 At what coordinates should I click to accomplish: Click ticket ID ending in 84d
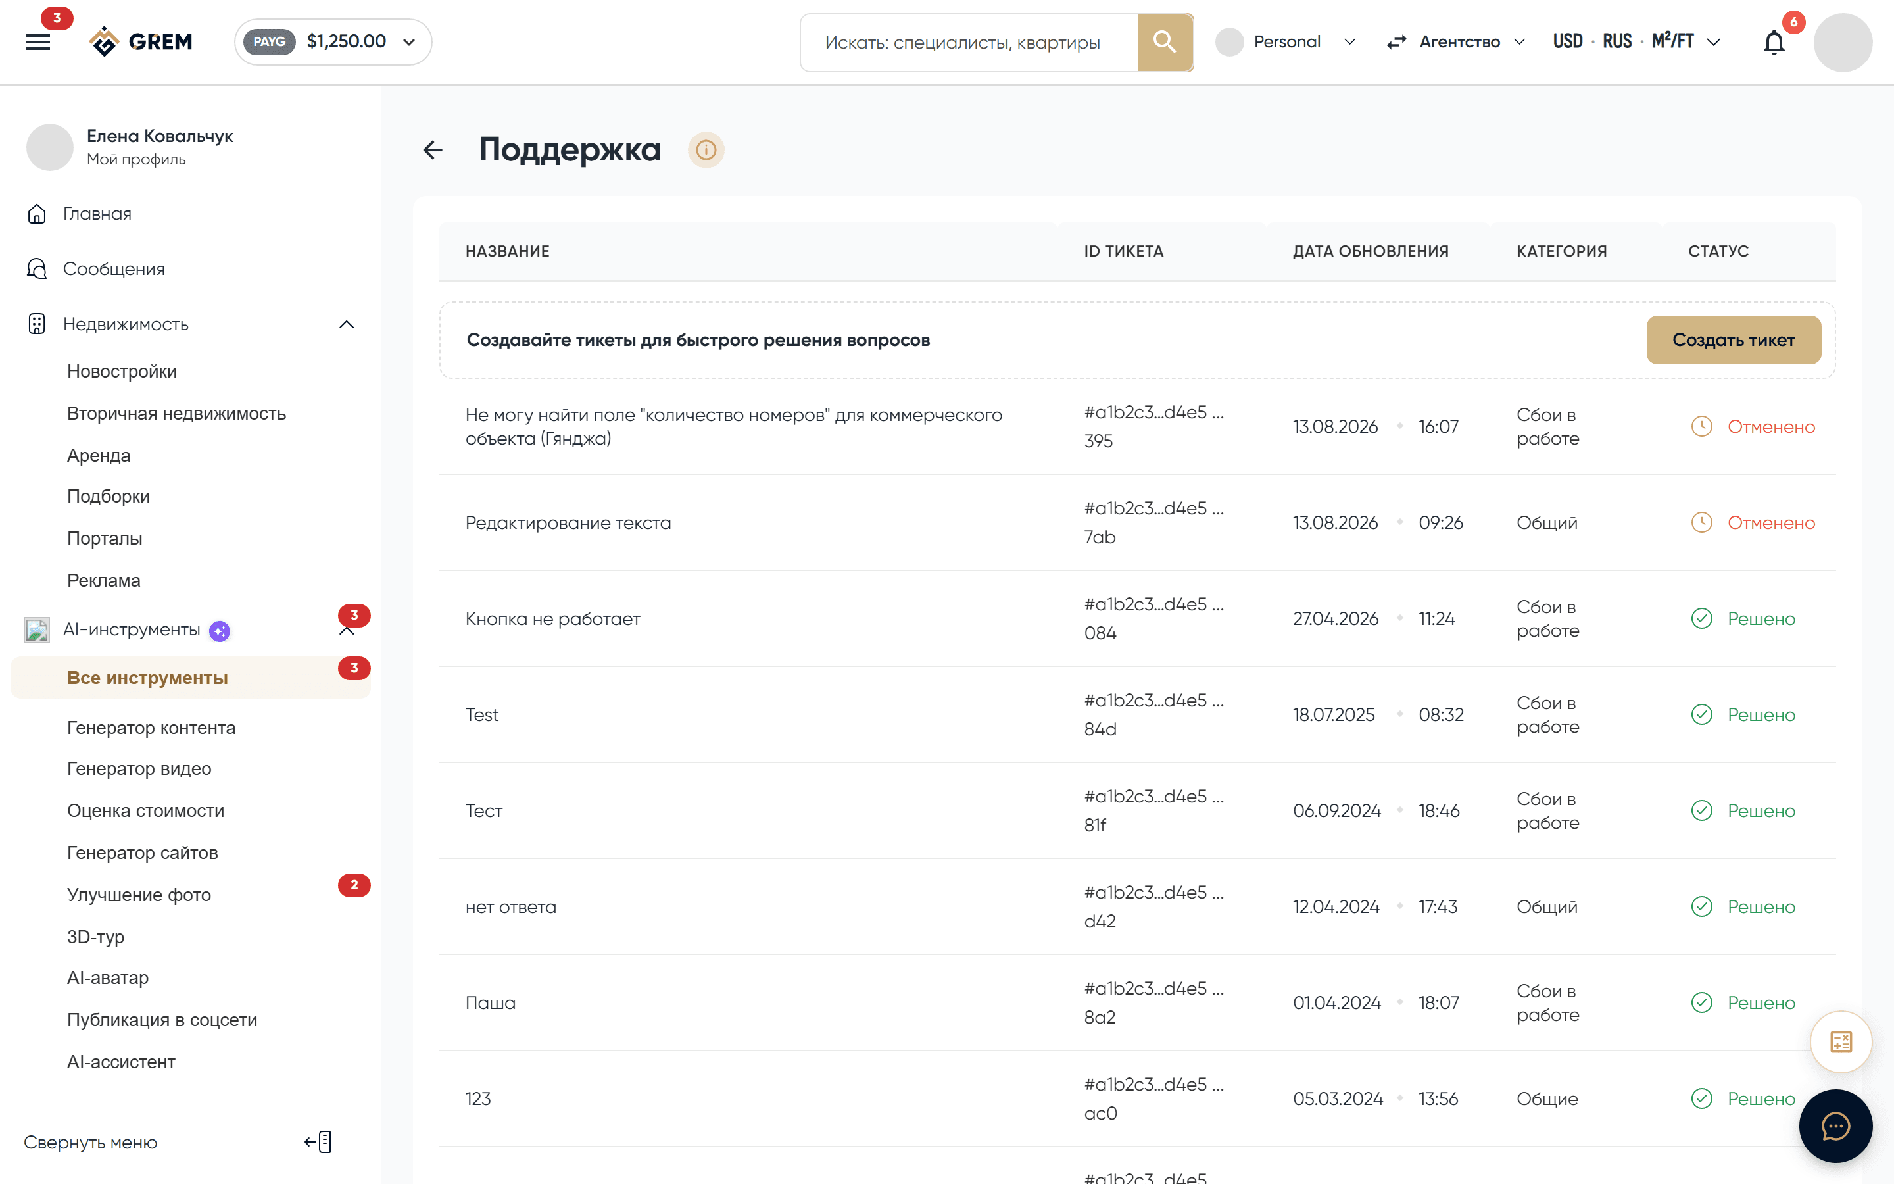click(1153, 714)
